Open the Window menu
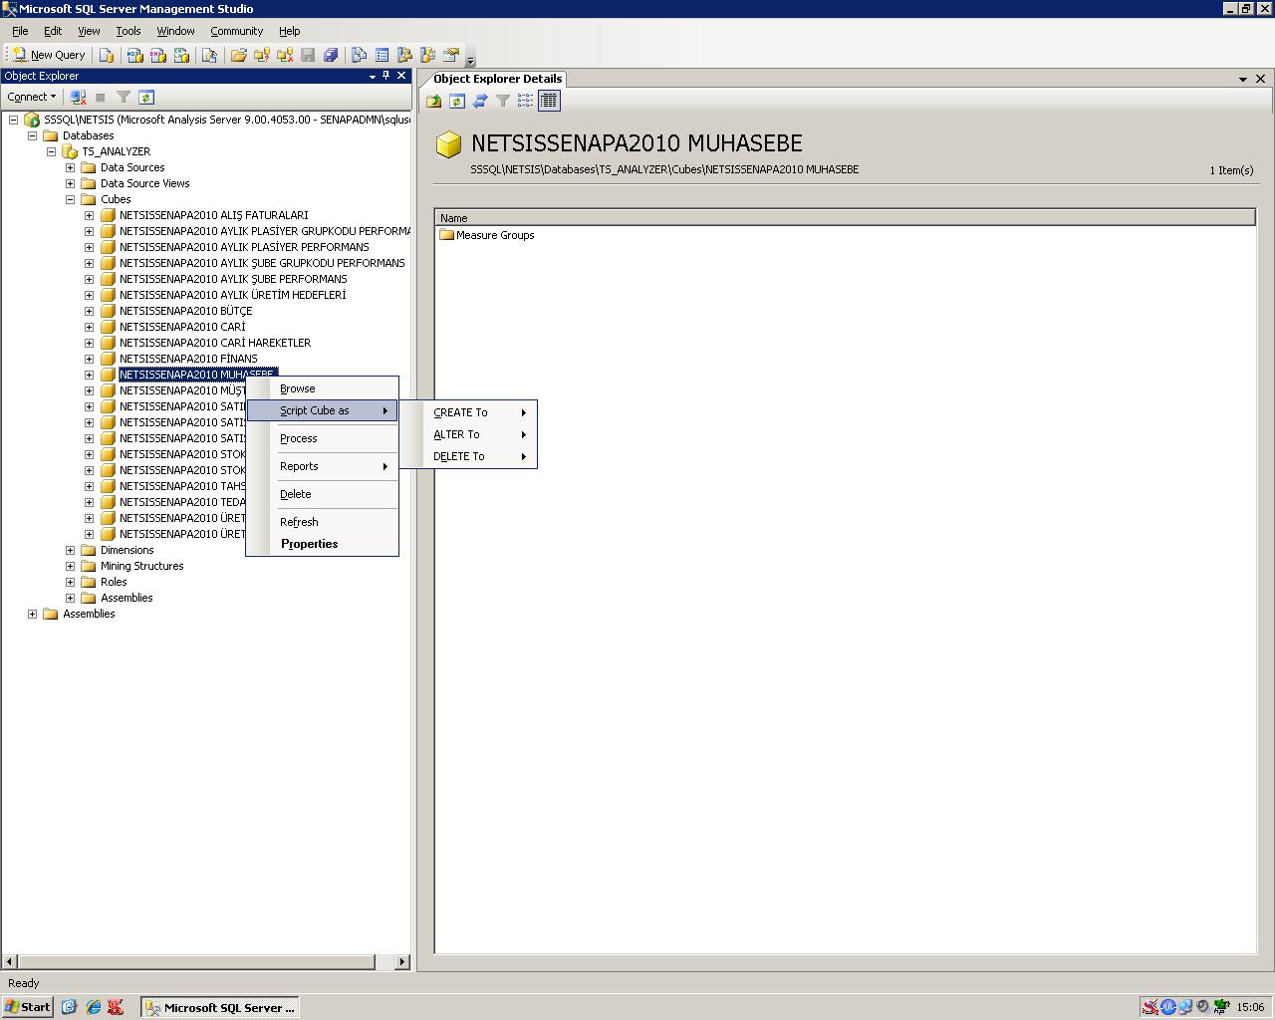This screenshot has height=1020, width=1275. click(x=175, y=31)
